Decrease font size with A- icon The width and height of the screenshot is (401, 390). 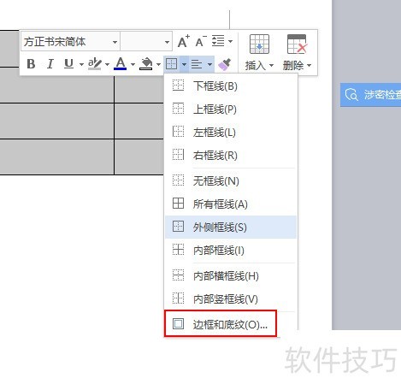tap(201, 42)
